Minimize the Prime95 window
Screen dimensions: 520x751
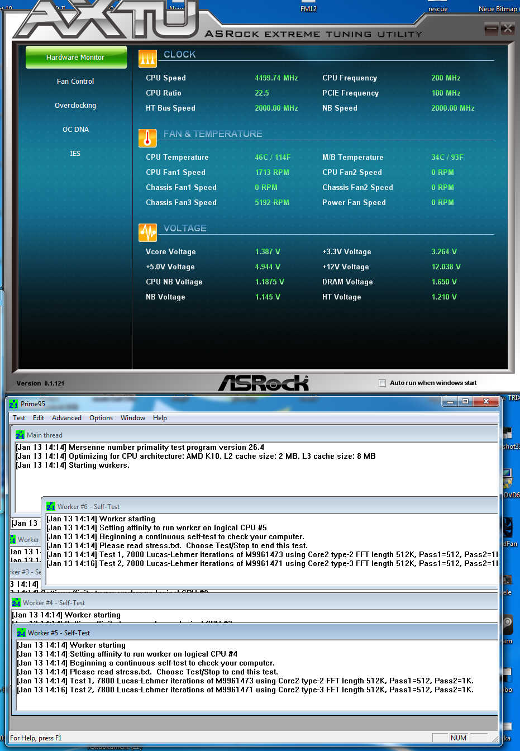pyautogui.click(x=450, y=401)
